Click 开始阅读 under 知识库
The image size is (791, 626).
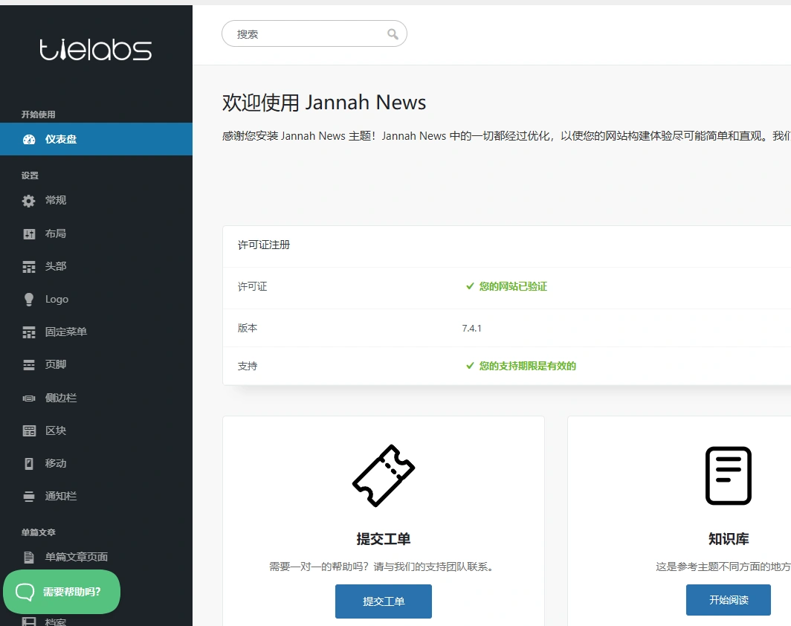click(728, 600)
